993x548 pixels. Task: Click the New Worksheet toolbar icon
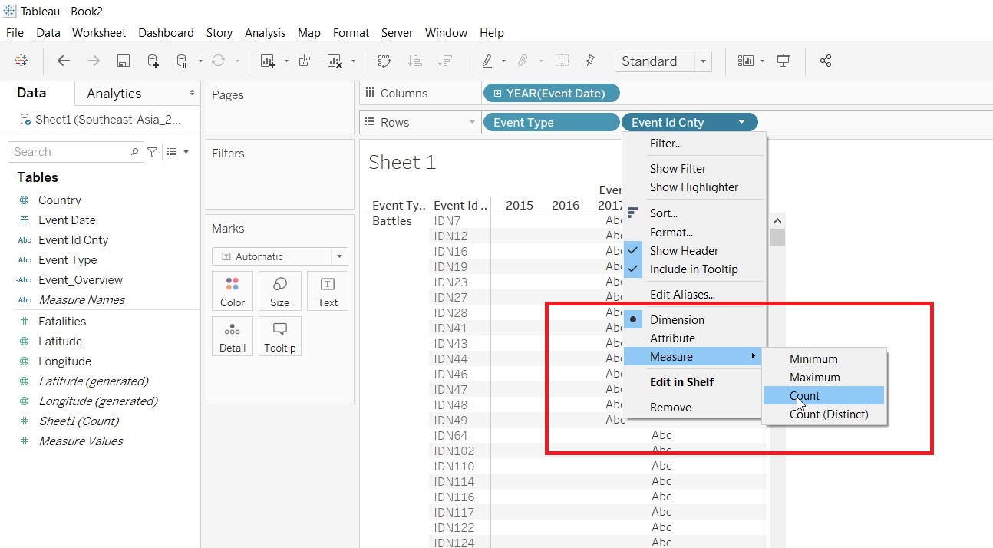(268, 61)
